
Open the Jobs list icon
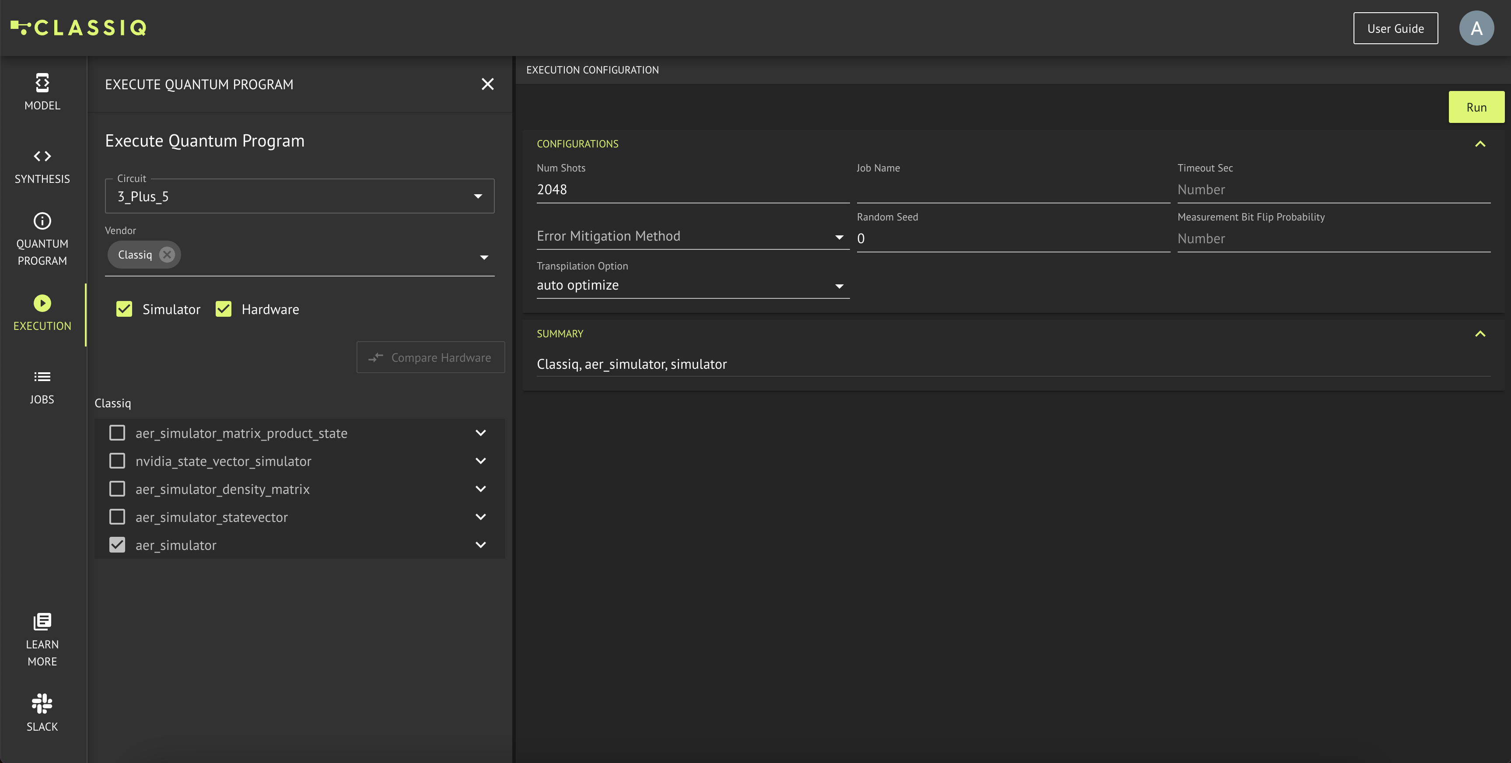point(42,377)
